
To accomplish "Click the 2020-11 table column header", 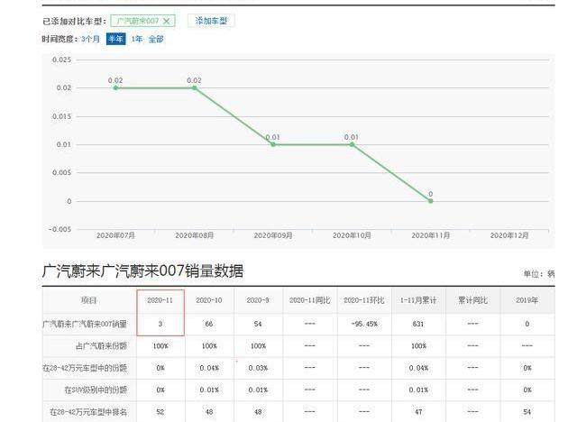I will pos(160,300).
